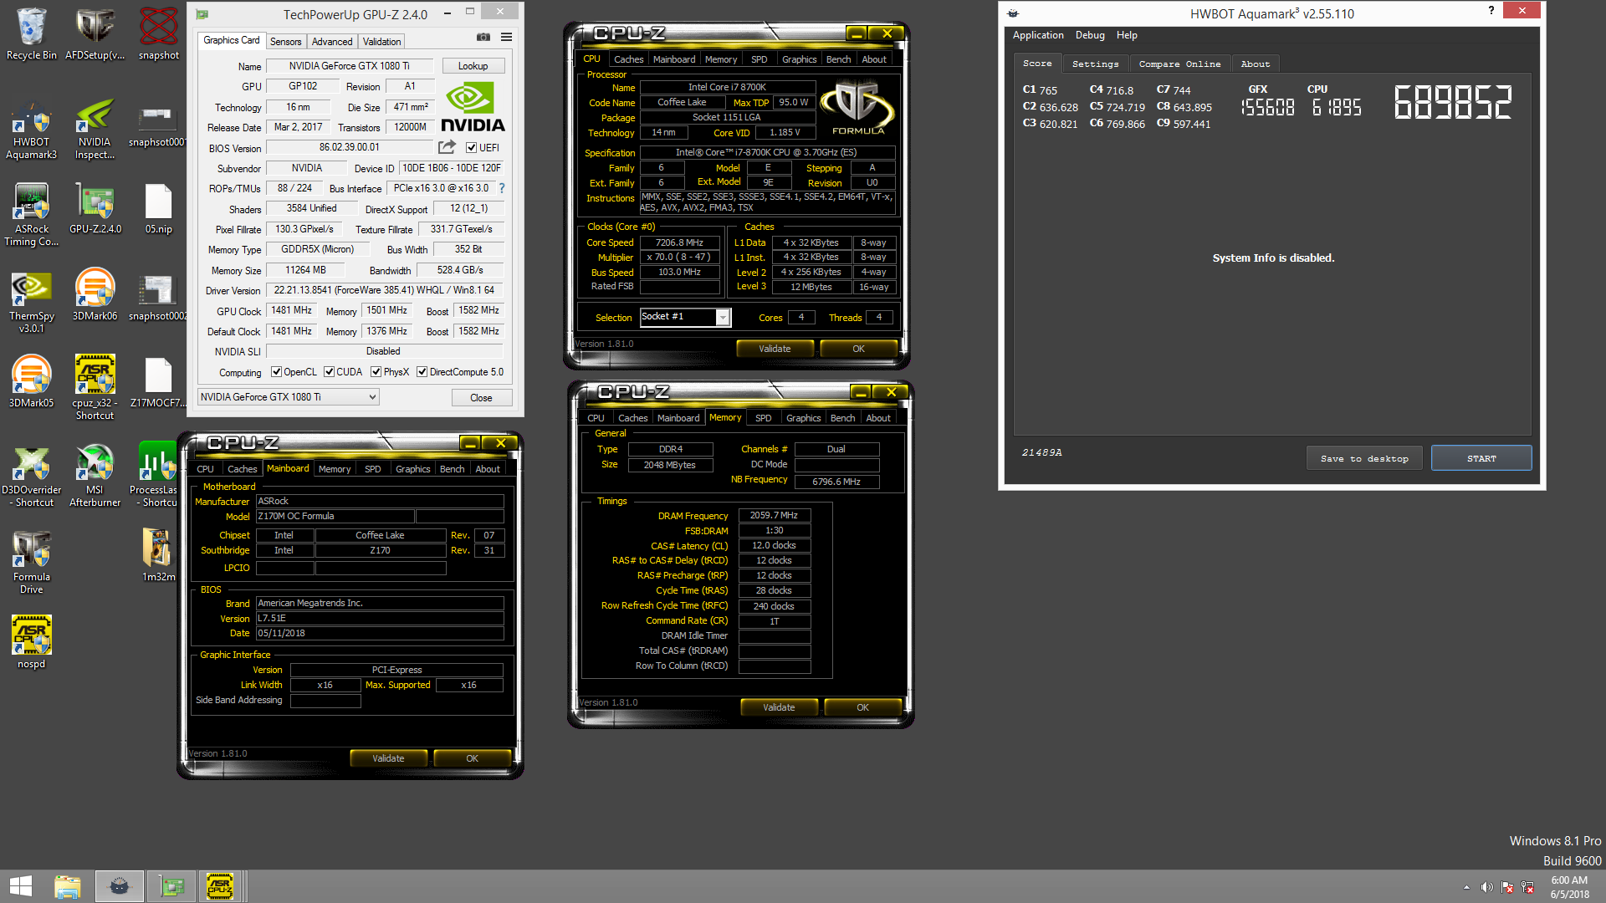Toggle PhysX checkbox in GPU-Z
The width and height of the screenshot is (1606, 903).
pos(376,372)
